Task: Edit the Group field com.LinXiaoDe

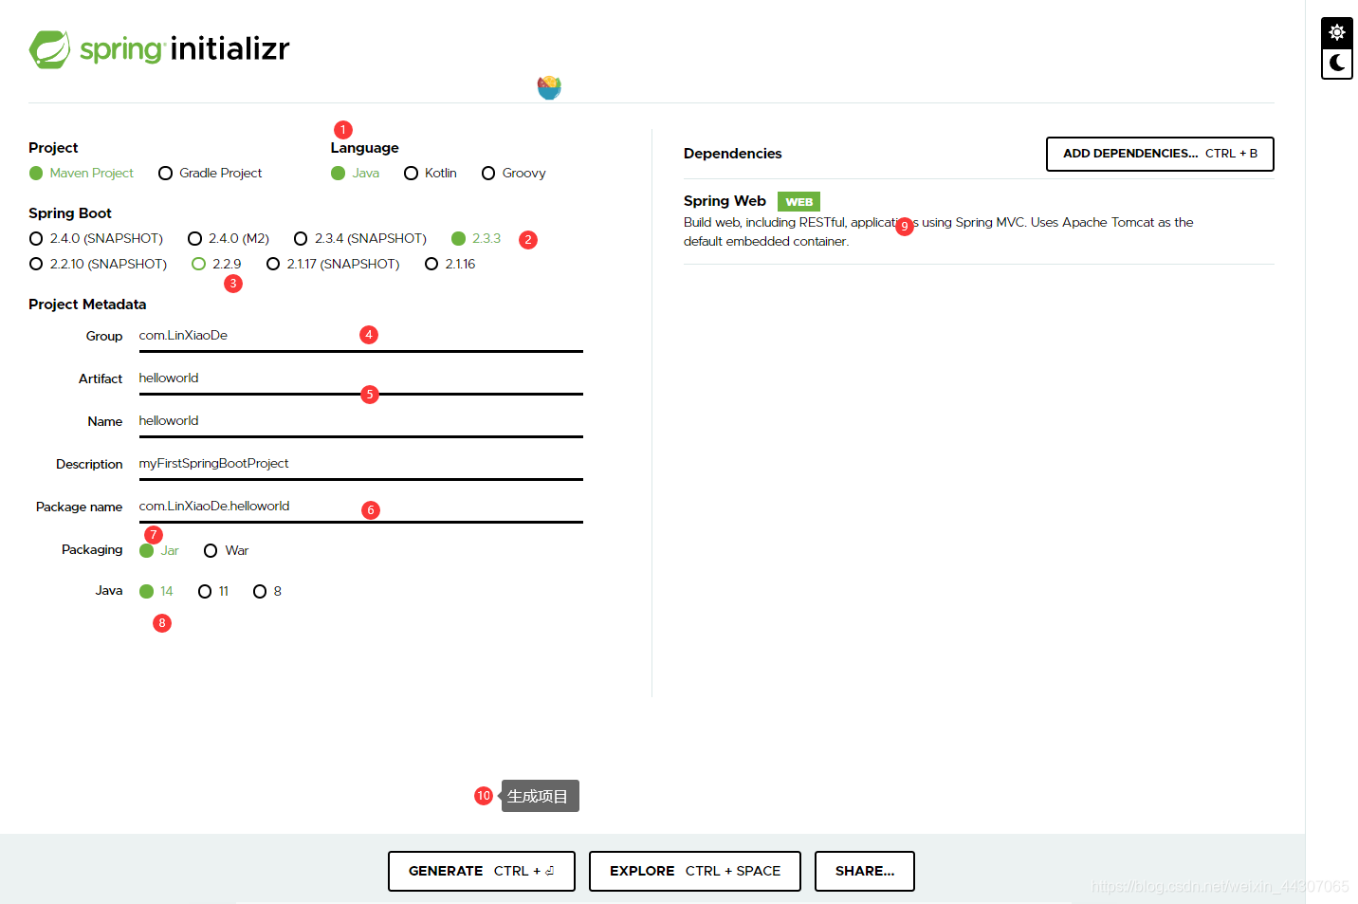Action: click(x=360, y=336)
